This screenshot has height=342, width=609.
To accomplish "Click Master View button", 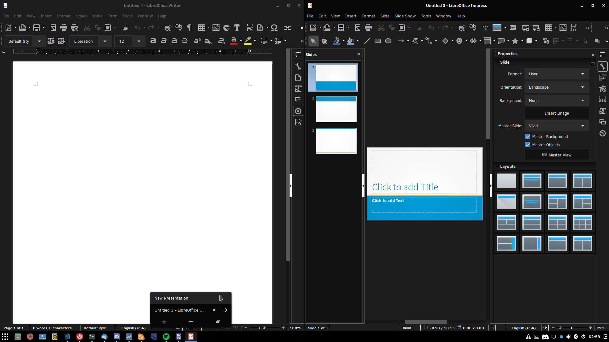I will tap(557, 155).
